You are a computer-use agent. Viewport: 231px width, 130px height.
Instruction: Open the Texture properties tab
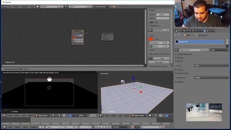coord(208,31)
